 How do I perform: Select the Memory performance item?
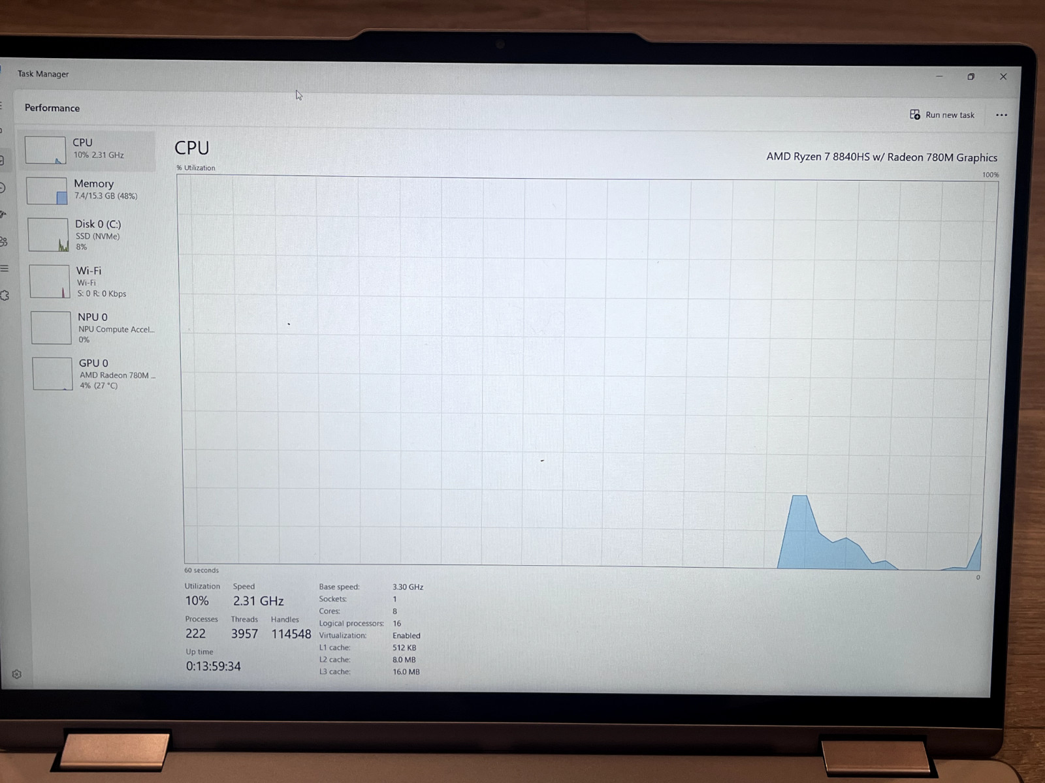coord(89,190)
